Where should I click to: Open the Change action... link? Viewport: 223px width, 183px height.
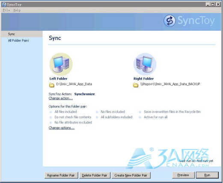click(61, 98)
